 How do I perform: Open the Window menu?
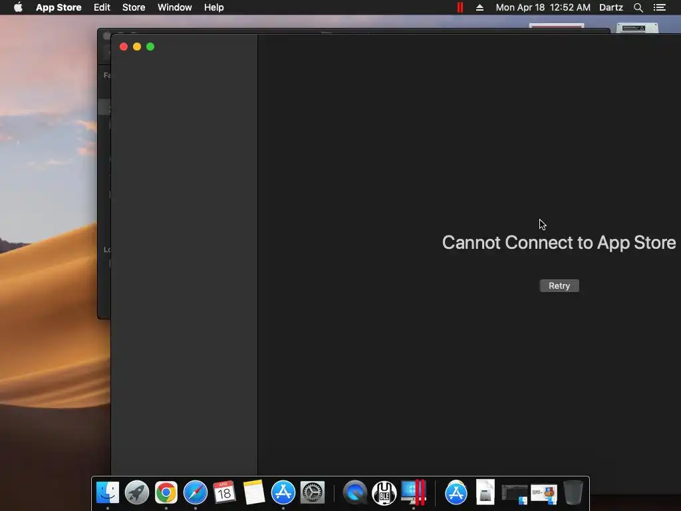(x=175, y=7)
